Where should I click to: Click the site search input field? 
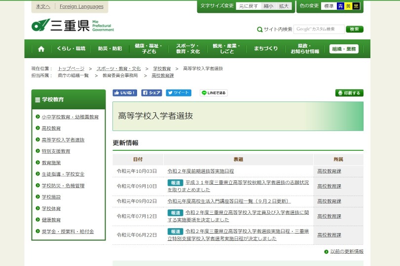[319, 30]
